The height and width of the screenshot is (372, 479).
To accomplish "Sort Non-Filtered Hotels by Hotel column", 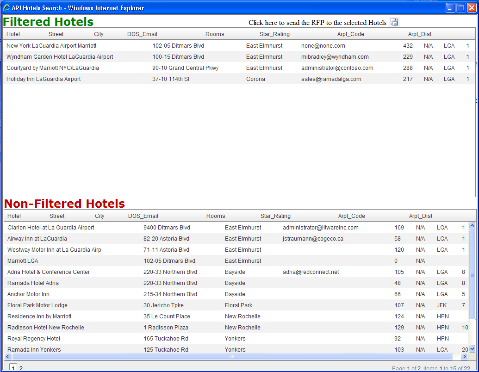I will point(14,216).
